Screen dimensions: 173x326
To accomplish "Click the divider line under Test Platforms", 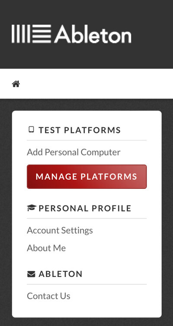I will coord(86,140).
